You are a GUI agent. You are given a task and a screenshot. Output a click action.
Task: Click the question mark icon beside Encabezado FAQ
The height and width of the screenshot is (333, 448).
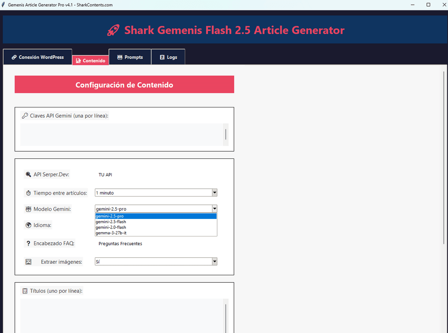click(x=28, y=244)
